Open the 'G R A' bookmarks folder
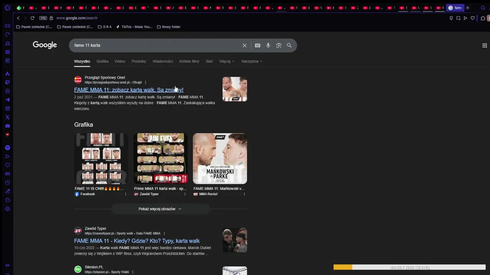Image resolution: width=490 pixels, height=275 pixels. coord(105,27)
